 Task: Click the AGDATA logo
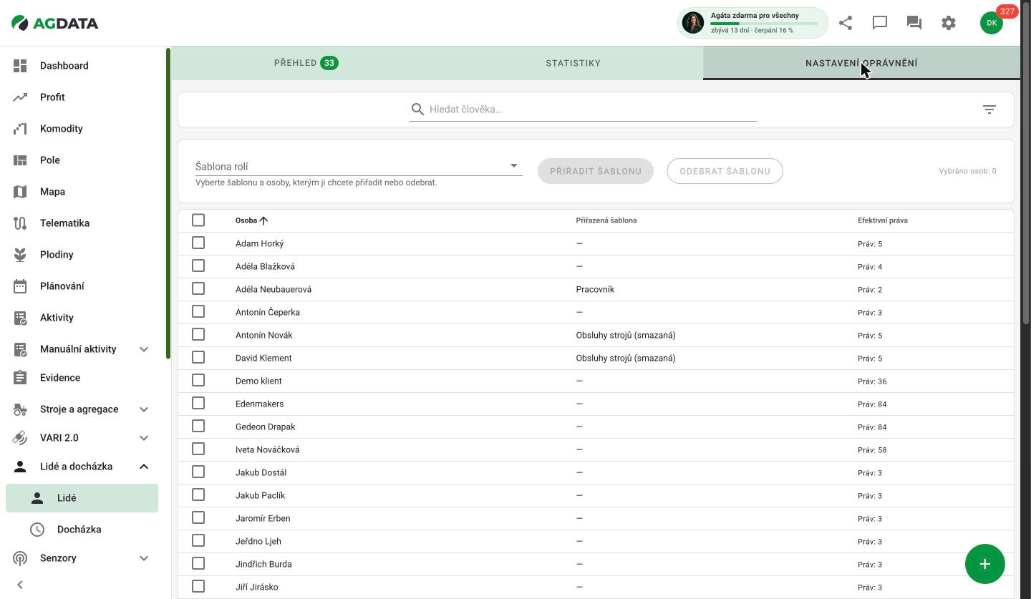pos(55,23)
